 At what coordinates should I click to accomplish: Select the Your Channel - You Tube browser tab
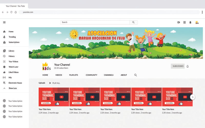[x=14, y=6]
